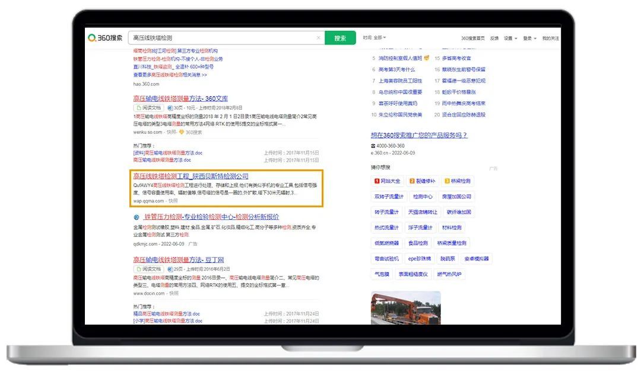Clear the search box with the X icon

point(318,38)
